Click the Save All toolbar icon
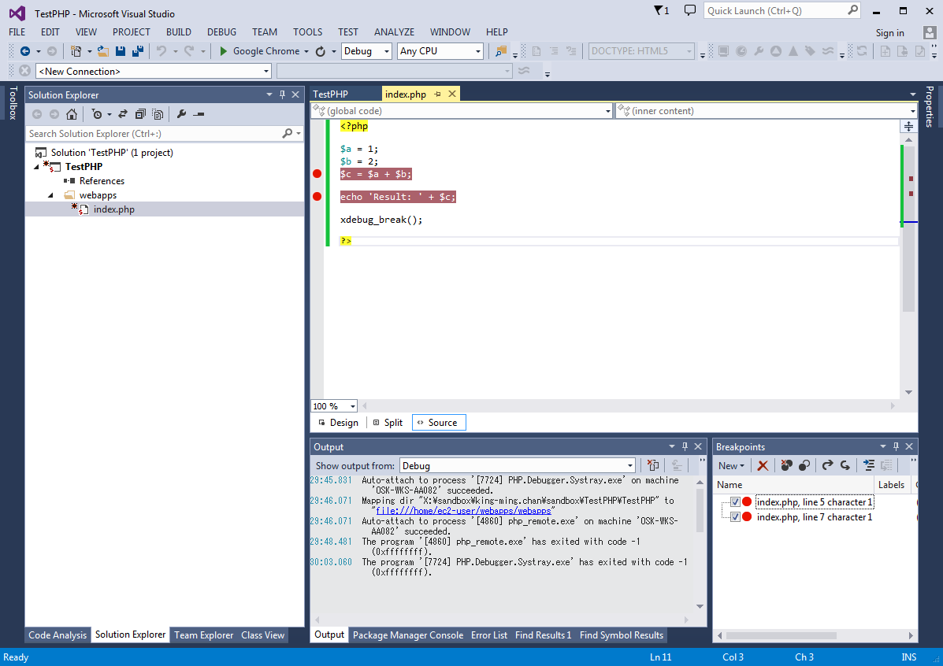The image size is (943, 666). click(x=138, y=51)
